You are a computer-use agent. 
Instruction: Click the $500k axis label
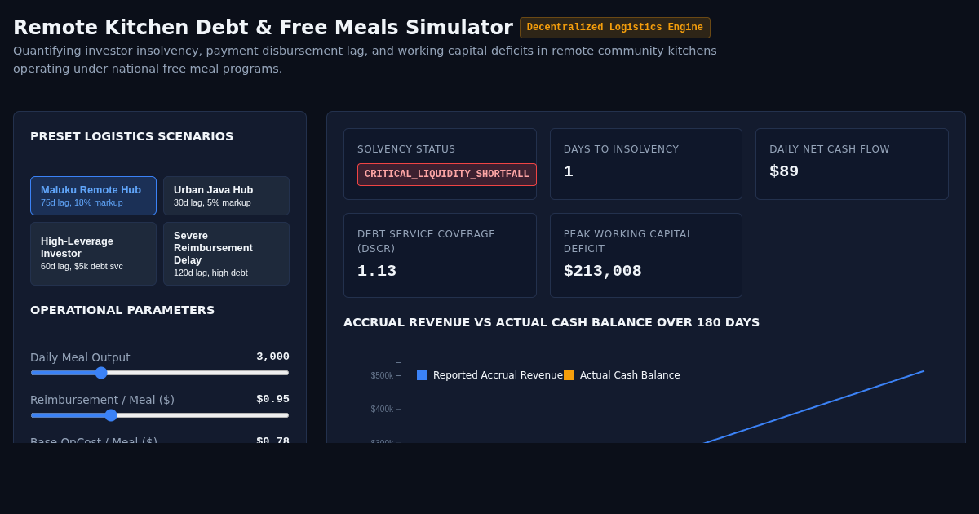(382, 375)
